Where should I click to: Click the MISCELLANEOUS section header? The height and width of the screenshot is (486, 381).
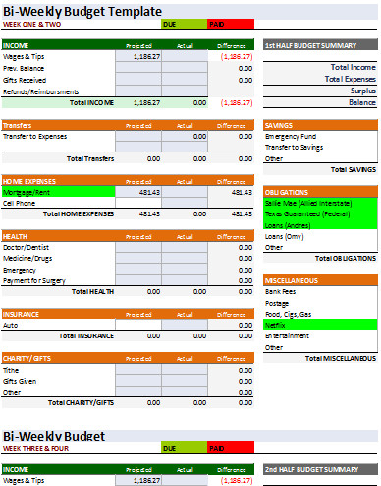coord(320,280)
